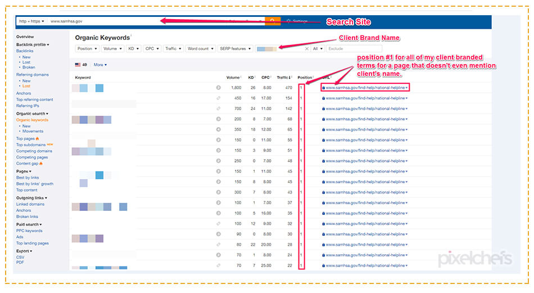Open SERP icon for traffic 55 row
Screen dimensions: 534x293
pos(218,140)
